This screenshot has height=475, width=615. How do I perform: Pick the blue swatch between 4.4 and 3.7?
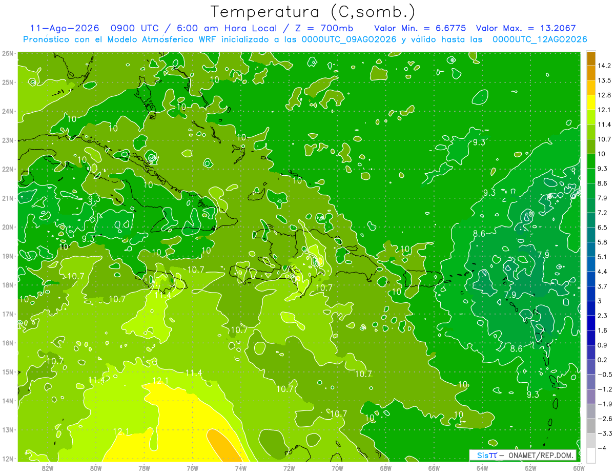(x=591, y=278)
